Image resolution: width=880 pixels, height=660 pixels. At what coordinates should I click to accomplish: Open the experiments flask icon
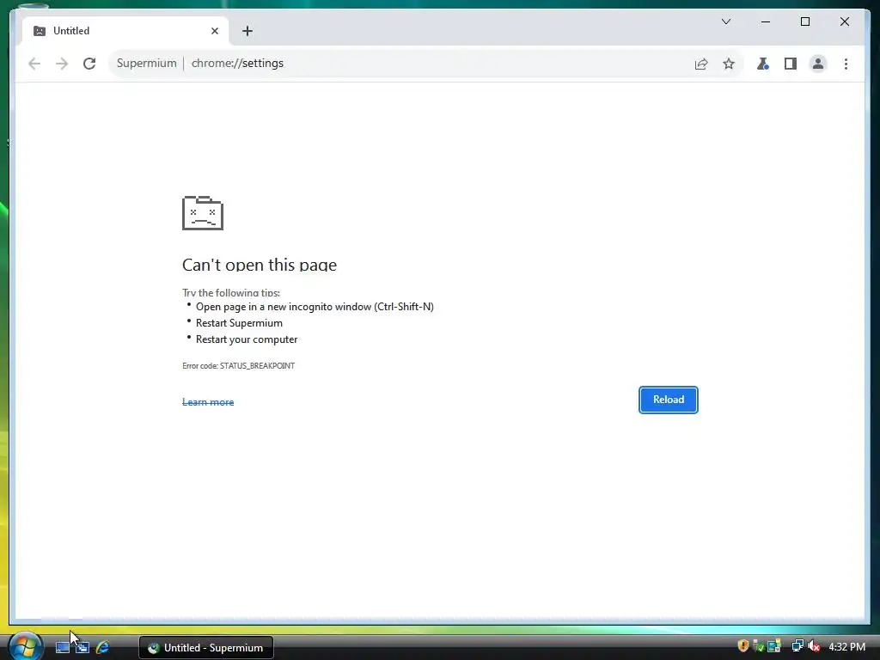tap(763, 64)
